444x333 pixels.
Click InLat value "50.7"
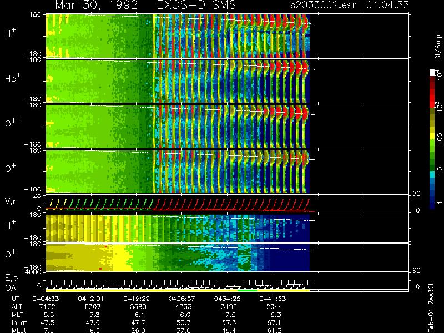point(184,322)
